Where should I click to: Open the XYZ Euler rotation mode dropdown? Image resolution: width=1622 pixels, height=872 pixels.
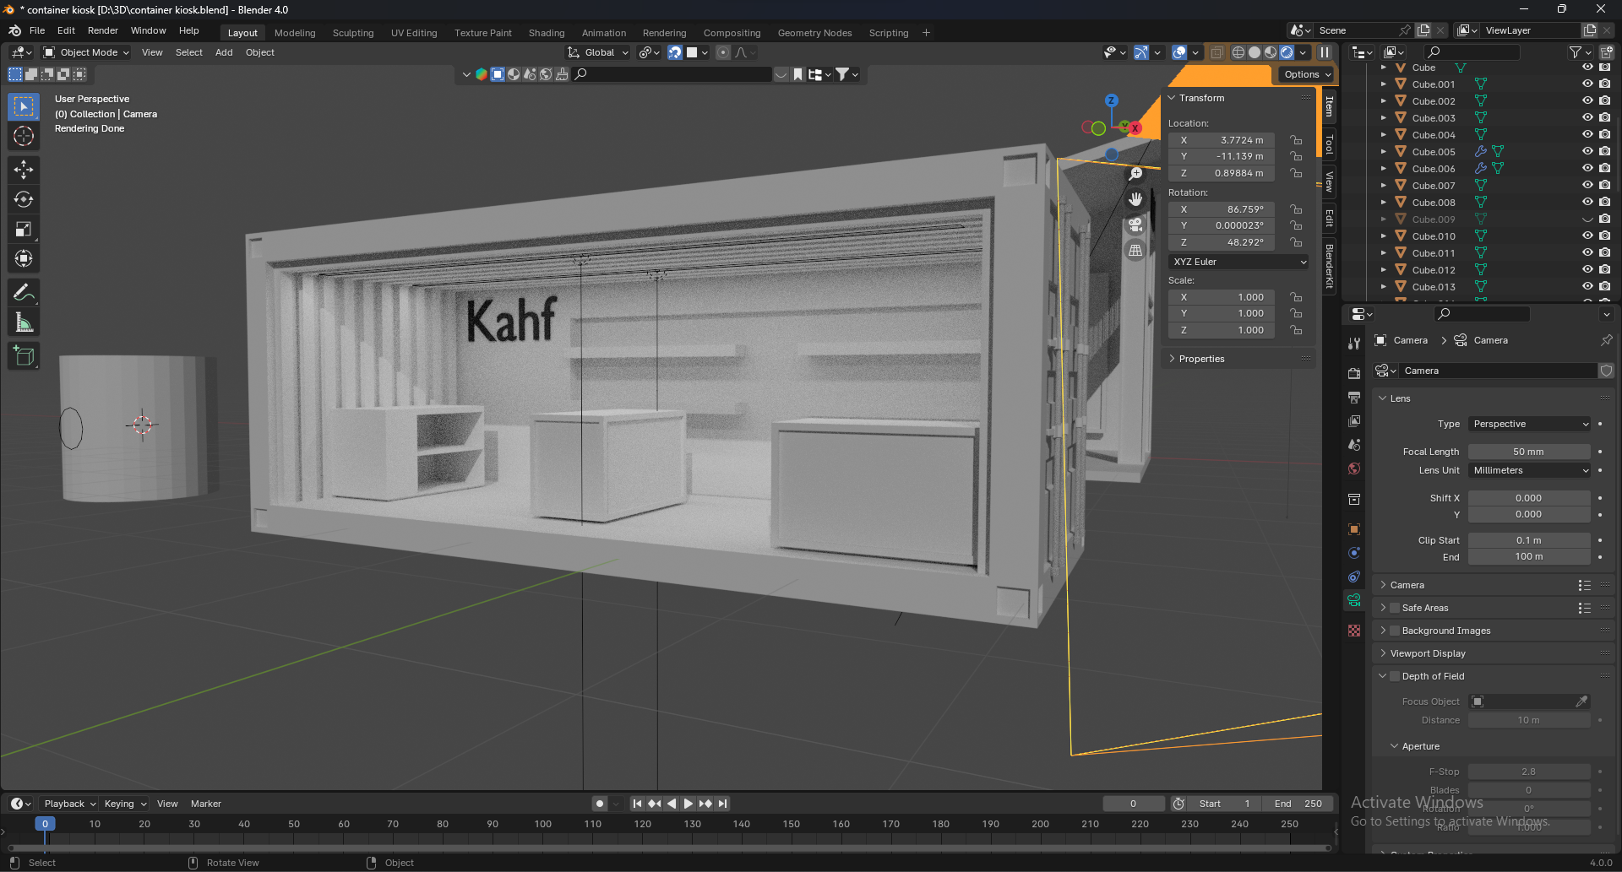point(1238,262)
